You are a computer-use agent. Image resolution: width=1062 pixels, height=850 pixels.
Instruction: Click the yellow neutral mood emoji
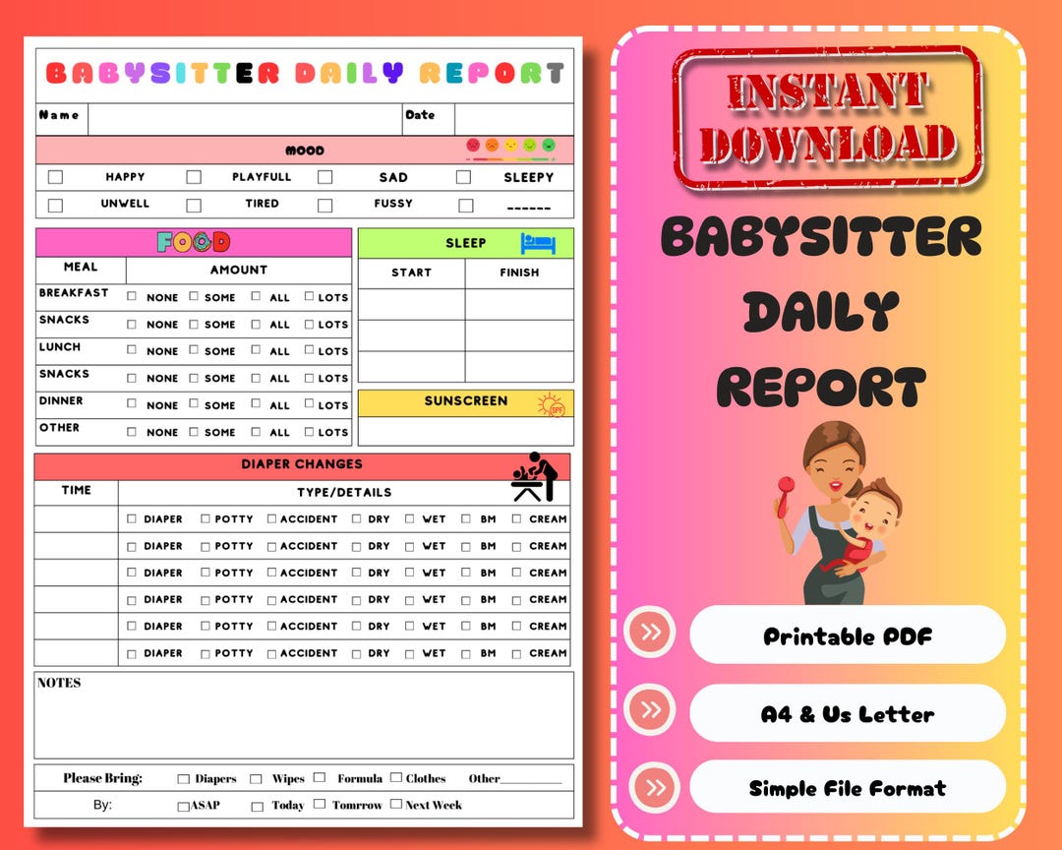coord(510,145)
